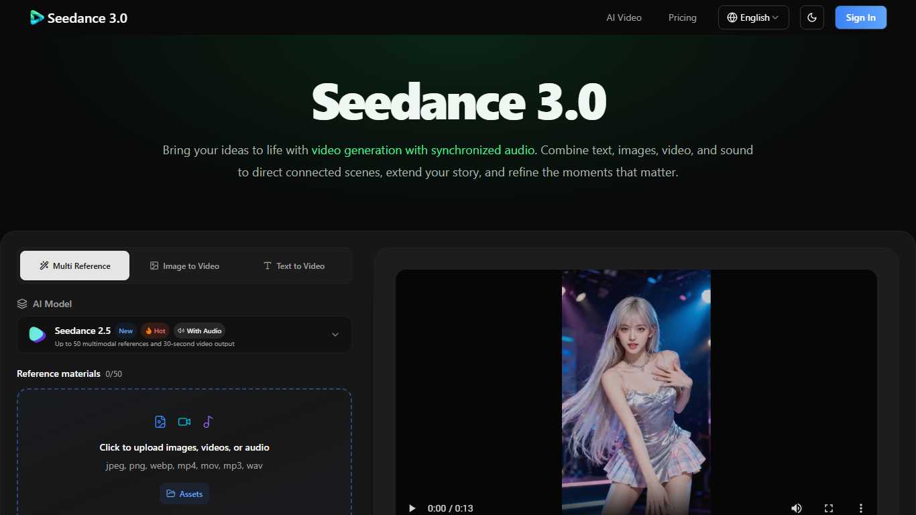Image resolution: width=916 pixels, height=515 pixels.
Task: Click the Seedance 3.0 logo icon
Action: (x=37, y=17)
